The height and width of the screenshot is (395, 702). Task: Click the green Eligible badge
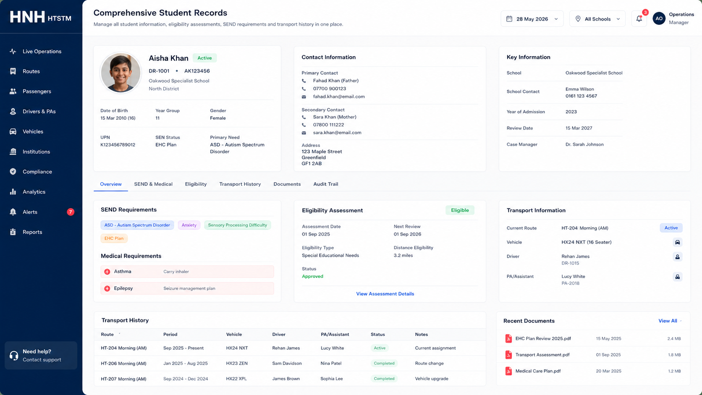coord(460,210)
